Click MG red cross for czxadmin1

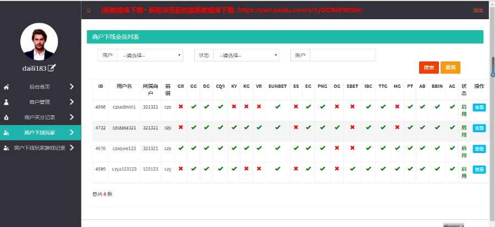(x=397, y=106)
